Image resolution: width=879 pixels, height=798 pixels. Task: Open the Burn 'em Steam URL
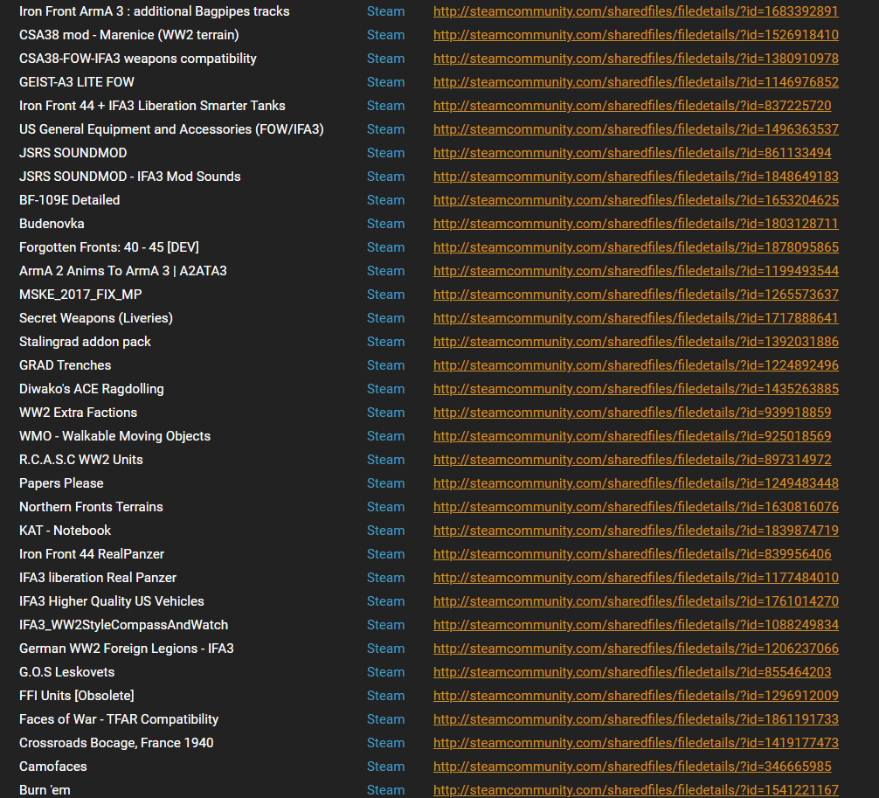coord(635,790)
